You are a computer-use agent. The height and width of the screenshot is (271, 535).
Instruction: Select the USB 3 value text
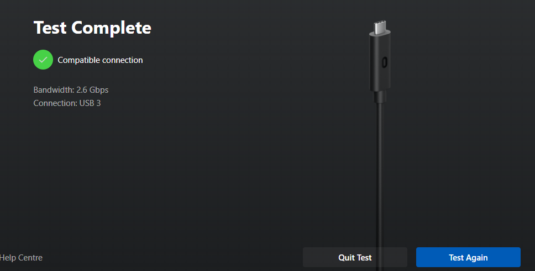click(90, 103)
